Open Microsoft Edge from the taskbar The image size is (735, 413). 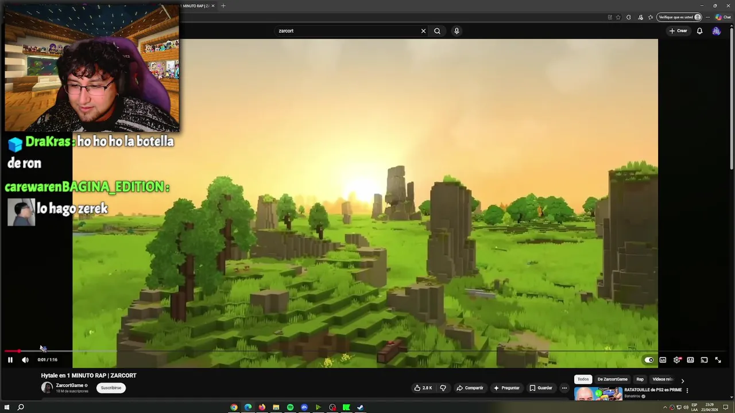(x=248, y=407)
